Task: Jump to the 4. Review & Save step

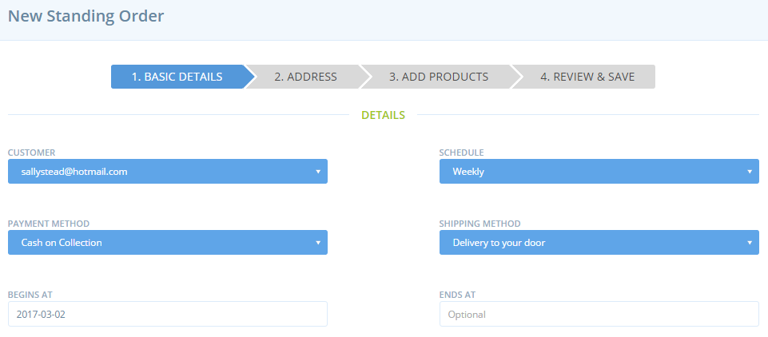Action: pyautogui.click(x=587, y=77)
